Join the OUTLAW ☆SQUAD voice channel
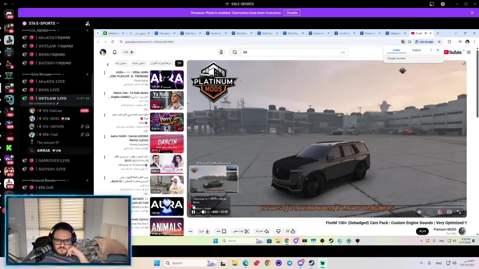479x269 pixels. click(x=56, y=46)
